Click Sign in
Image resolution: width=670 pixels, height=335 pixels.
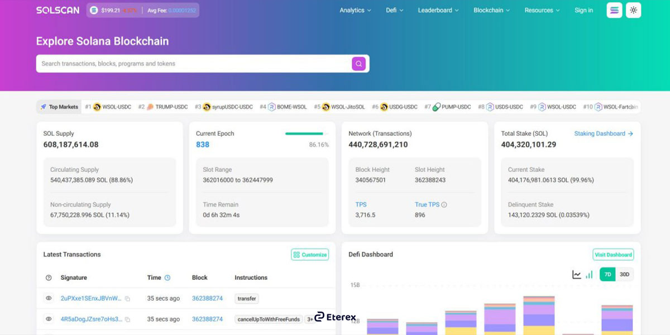coord(584,10)
